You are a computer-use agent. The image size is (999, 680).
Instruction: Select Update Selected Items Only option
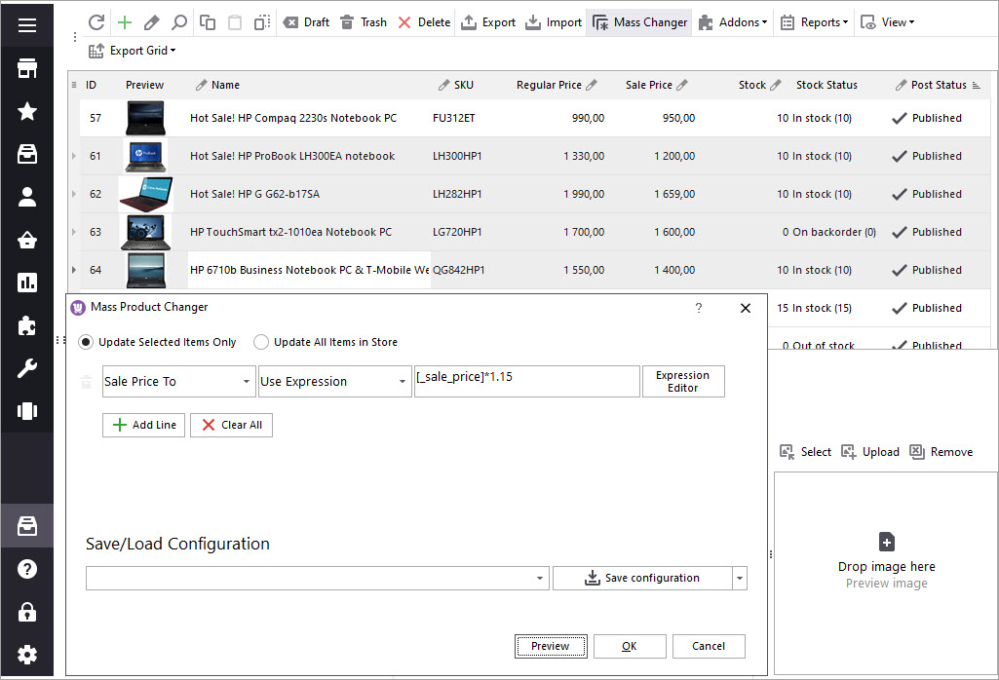[x=87, y=342]
